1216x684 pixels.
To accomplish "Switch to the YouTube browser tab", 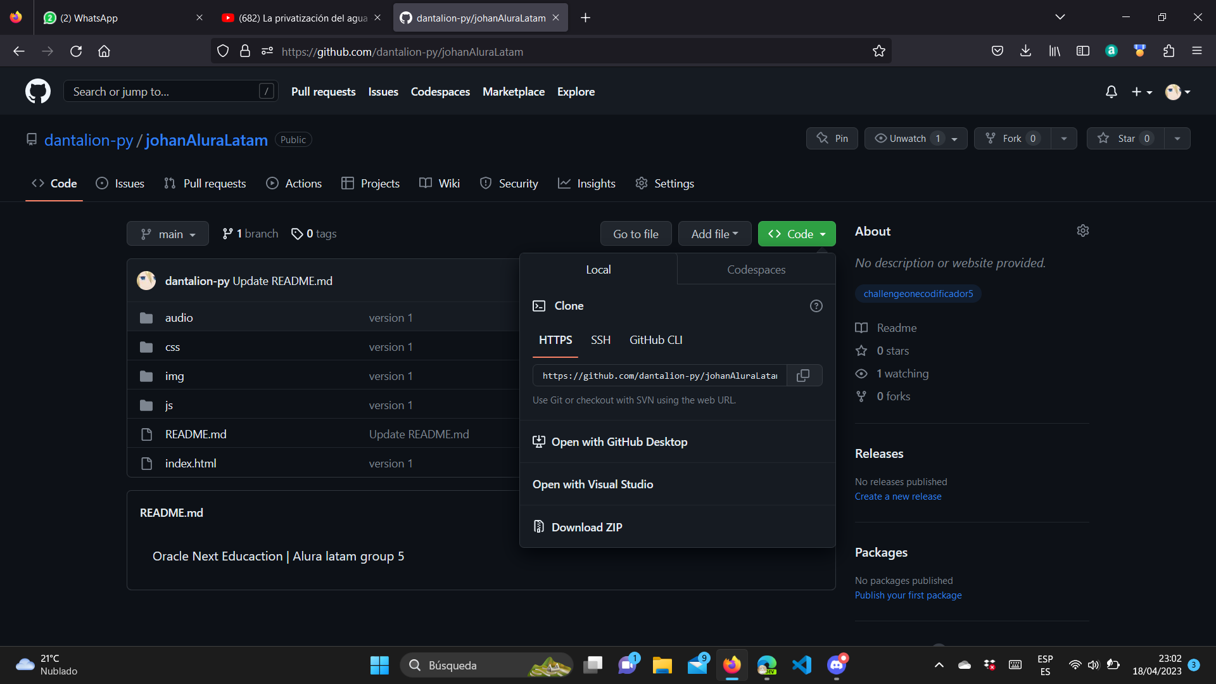I will pos(301,18).
